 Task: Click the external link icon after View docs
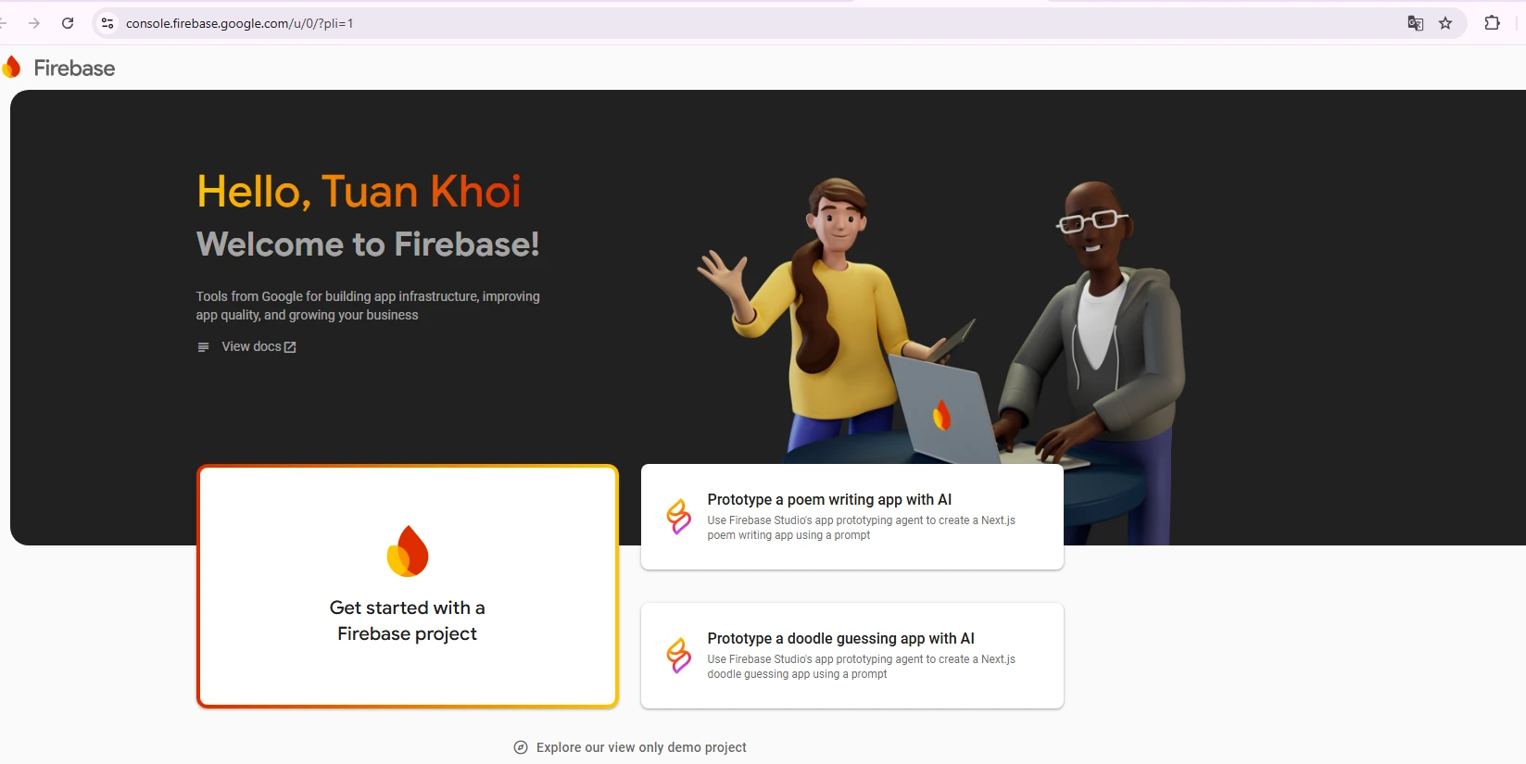click(290, 347)
